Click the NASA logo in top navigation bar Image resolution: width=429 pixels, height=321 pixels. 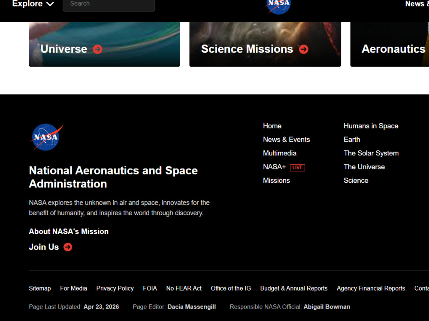tap(278, 6)
